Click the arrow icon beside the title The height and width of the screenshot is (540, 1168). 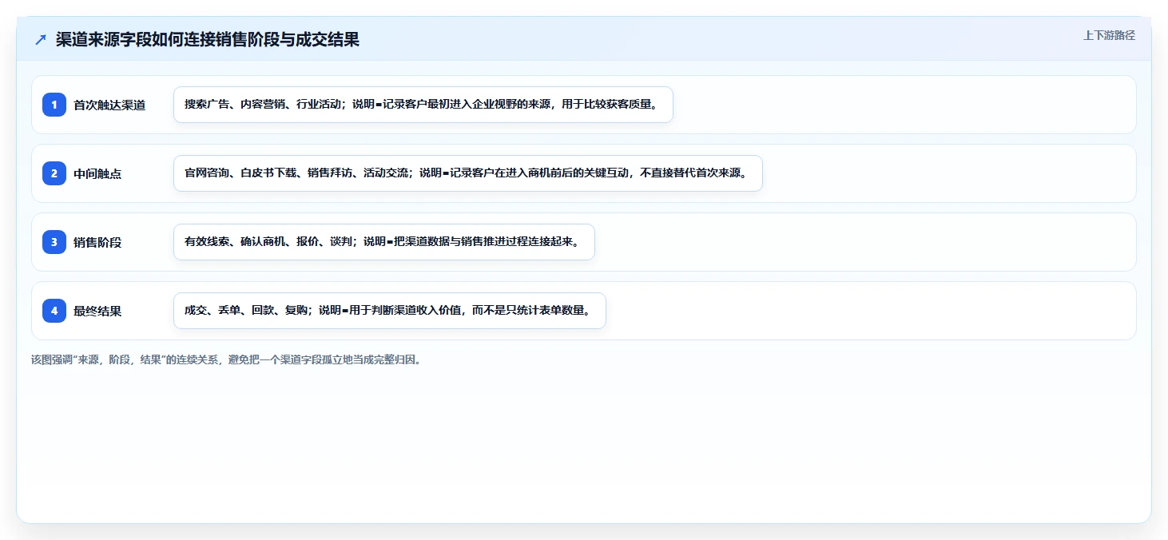pos(41,40)
